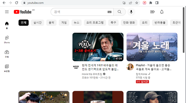This screenshot has height=103, width=186.
Task: Open the red extension icon in the toolbar
Action: click(144, 3)
